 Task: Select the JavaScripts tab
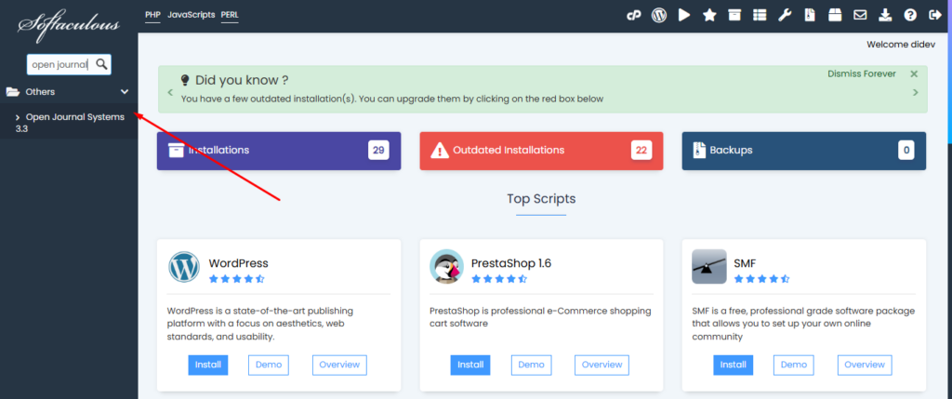pyautogui.click(x=192, y=15)
